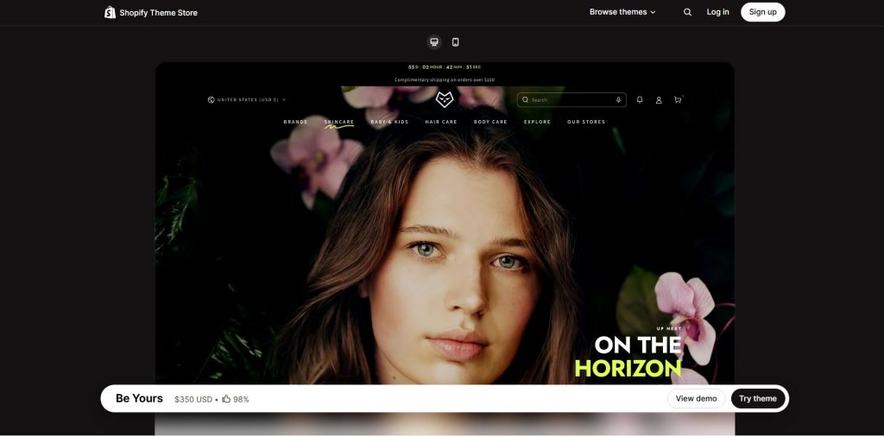Screen dimensions: 884x437
Task: Click the Sign up button
Action: (763, 12)
